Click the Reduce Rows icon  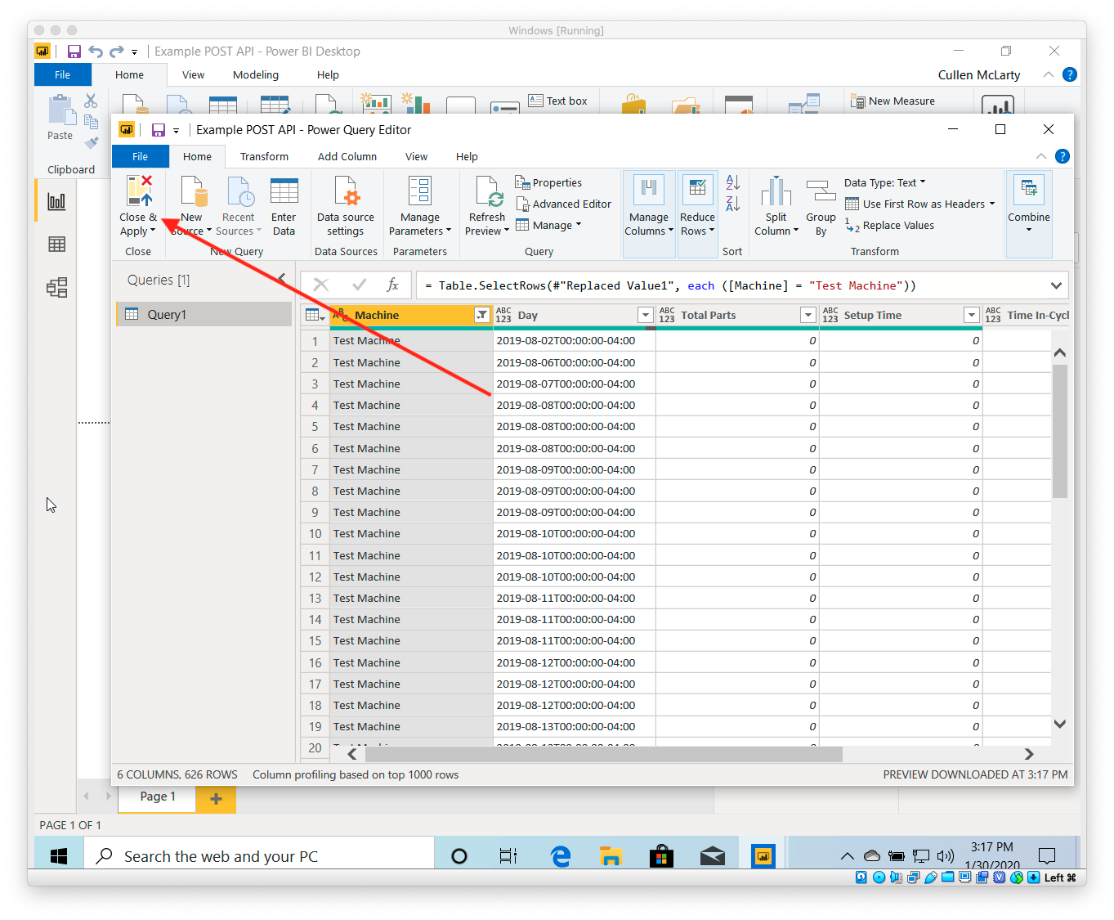coord(697,191)
